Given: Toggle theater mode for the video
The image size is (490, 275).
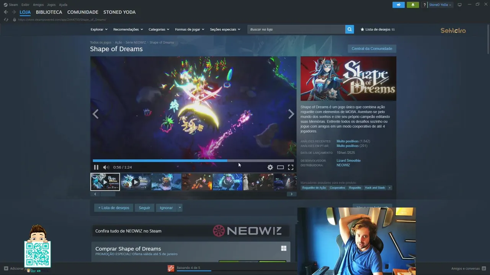Looking at the screenshot, I should coord(281,167).
